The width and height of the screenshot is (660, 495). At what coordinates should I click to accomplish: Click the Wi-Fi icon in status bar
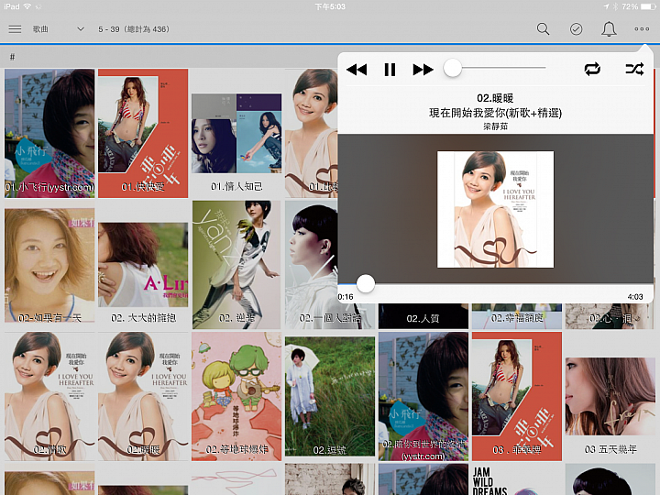27,6
